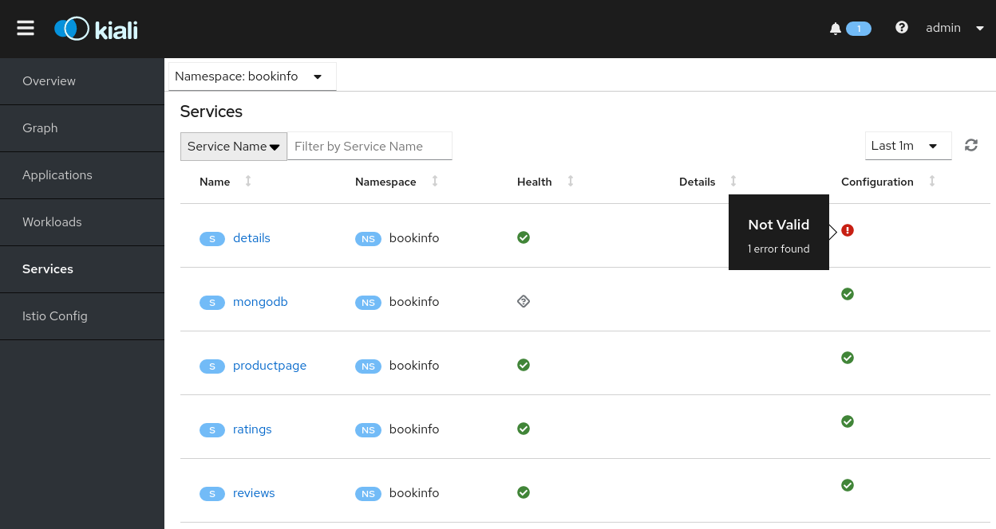Click the valid configuration icon for ratings
996x529 pixels.
pos(848,421)
